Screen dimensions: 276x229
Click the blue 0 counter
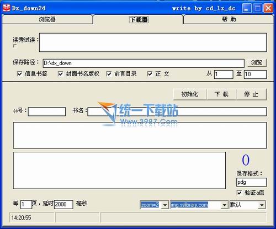pos(246,160)
